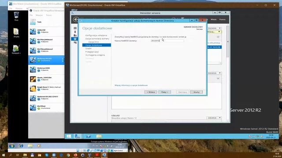Open middle ZADANIA dropdown in Server Manager
The height and width of the screenshot is (158, 282).
click(x=214, y=73)
